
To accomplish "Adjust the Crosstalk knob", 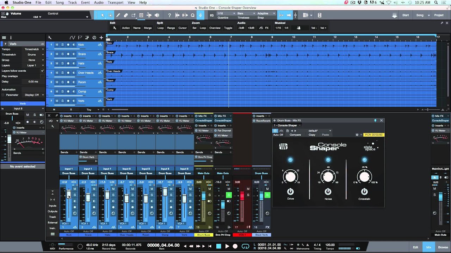I will (364, 177).
